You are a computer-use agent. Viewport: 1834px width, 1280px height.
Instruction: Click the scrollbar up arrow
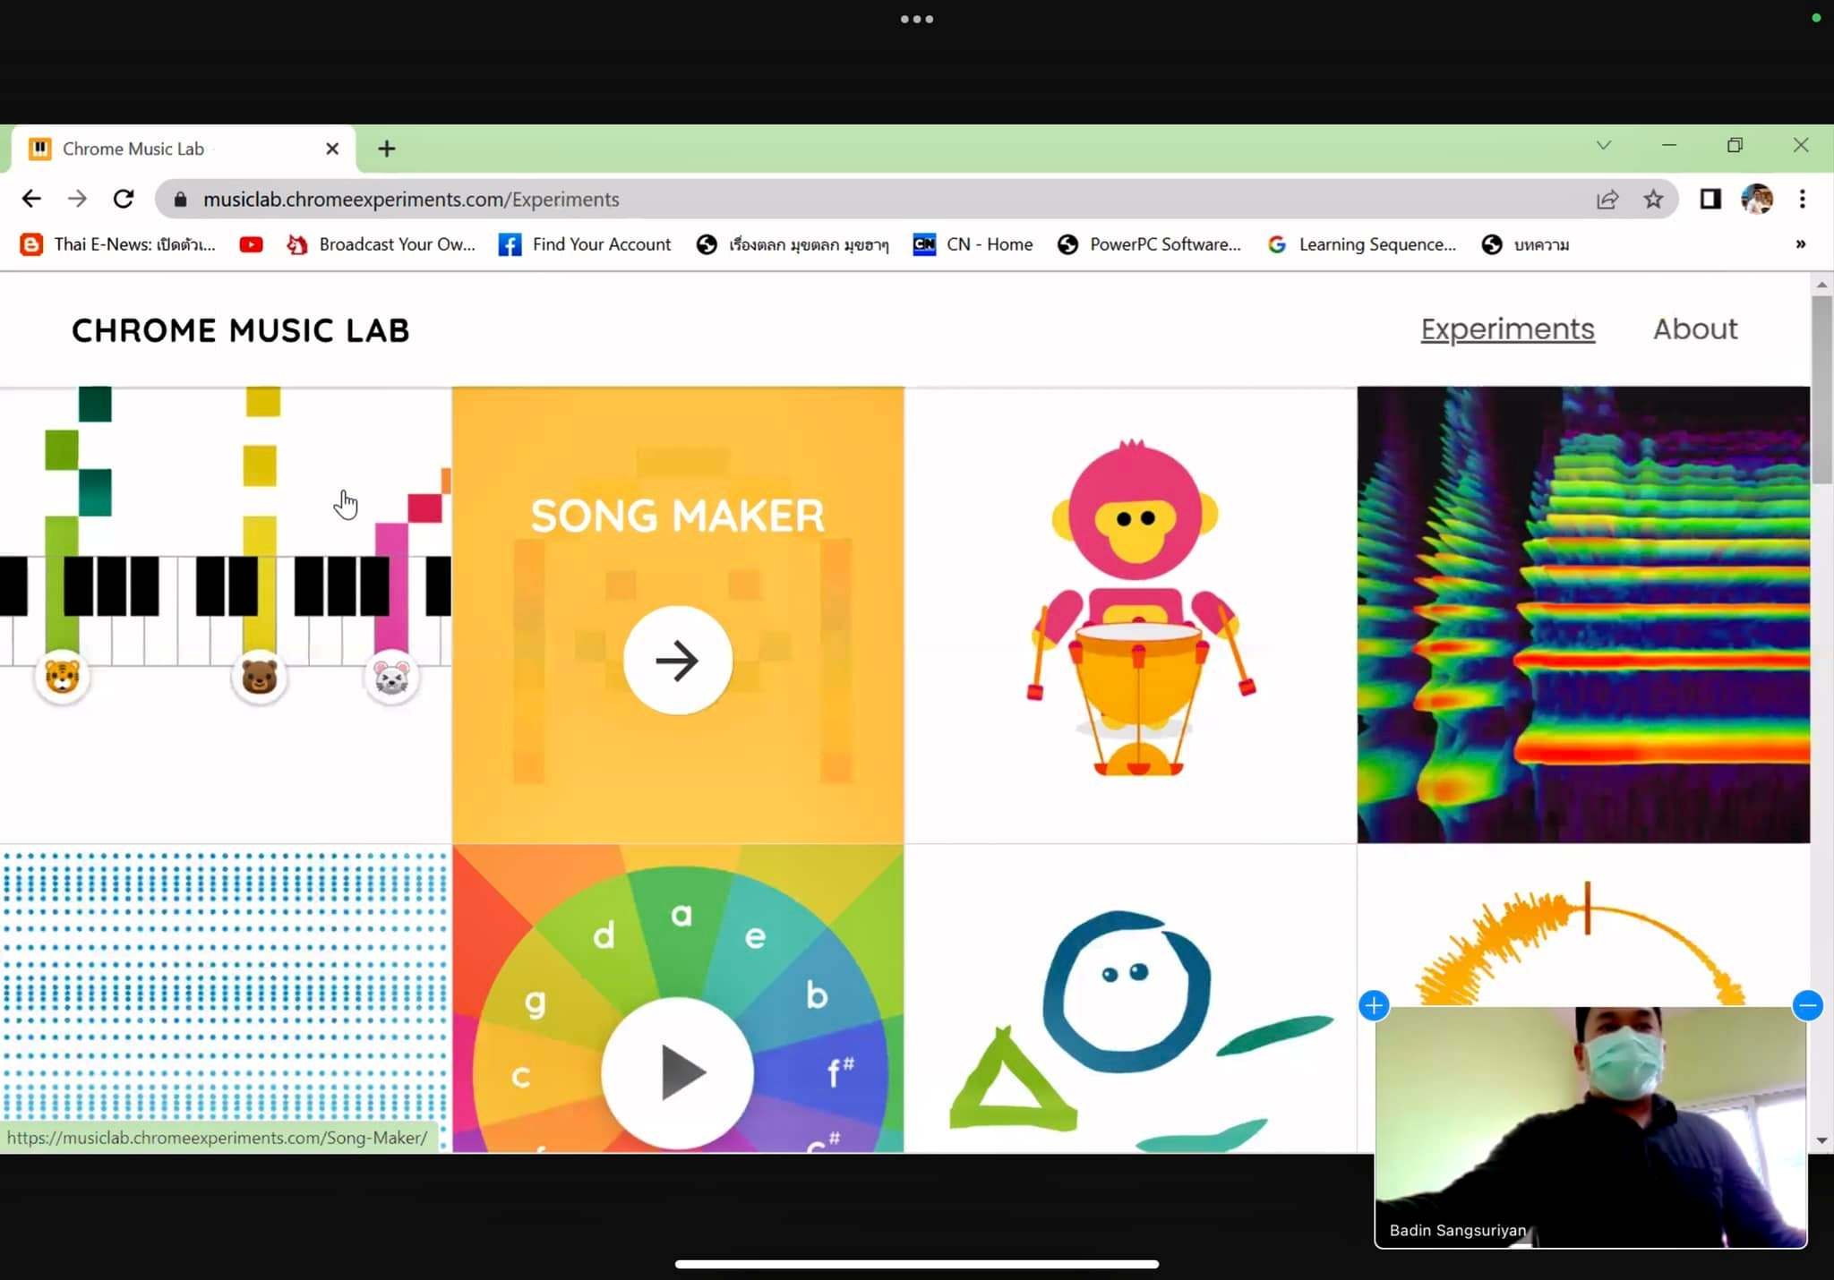click(x=1821, y=285)
